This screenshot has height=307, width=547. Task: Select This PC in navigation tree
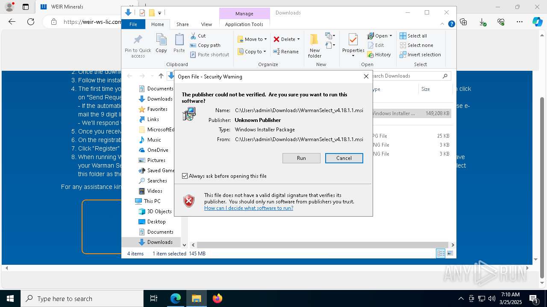click(x=152, y=201)
